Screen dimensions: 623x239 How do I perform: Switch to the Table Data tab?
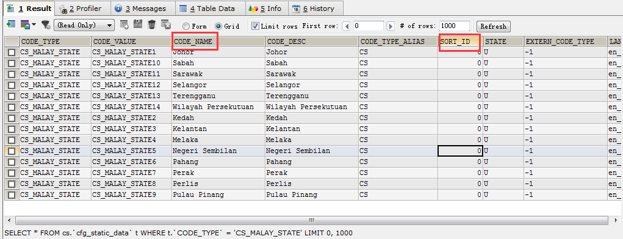207,9
